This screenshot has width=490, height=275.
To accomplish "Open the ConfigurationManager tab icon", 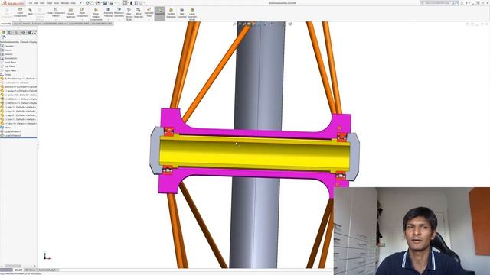I will click(17, 32).
